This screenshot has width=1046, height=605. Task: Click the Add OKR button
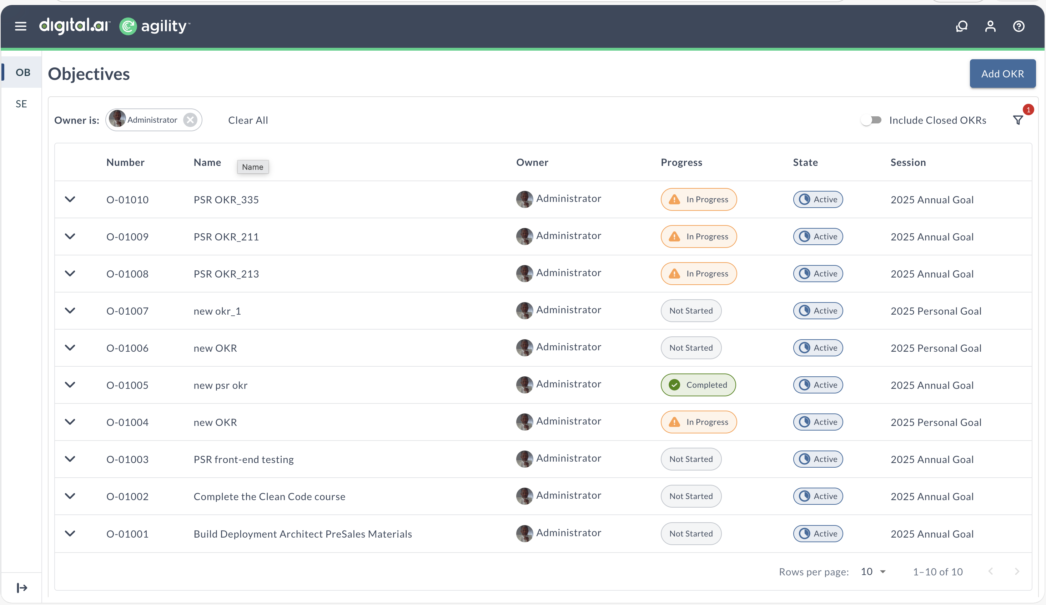pos(1002,73)
